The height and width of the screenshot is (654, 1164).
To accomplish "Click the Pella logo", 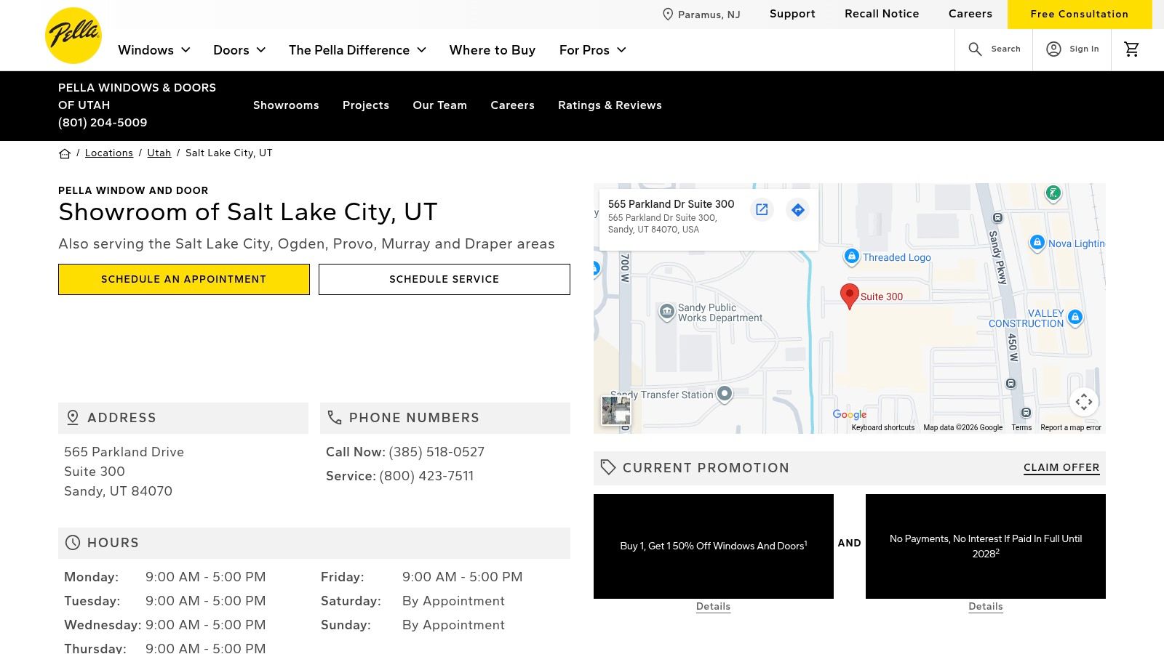I will 73,36.
